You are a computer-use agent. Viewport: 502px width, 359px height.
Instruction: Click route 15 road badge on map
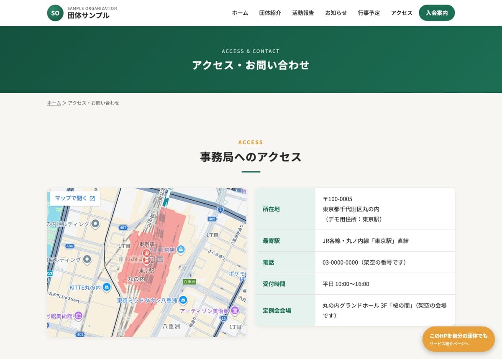pyautogui.click(x=224, y=318)
